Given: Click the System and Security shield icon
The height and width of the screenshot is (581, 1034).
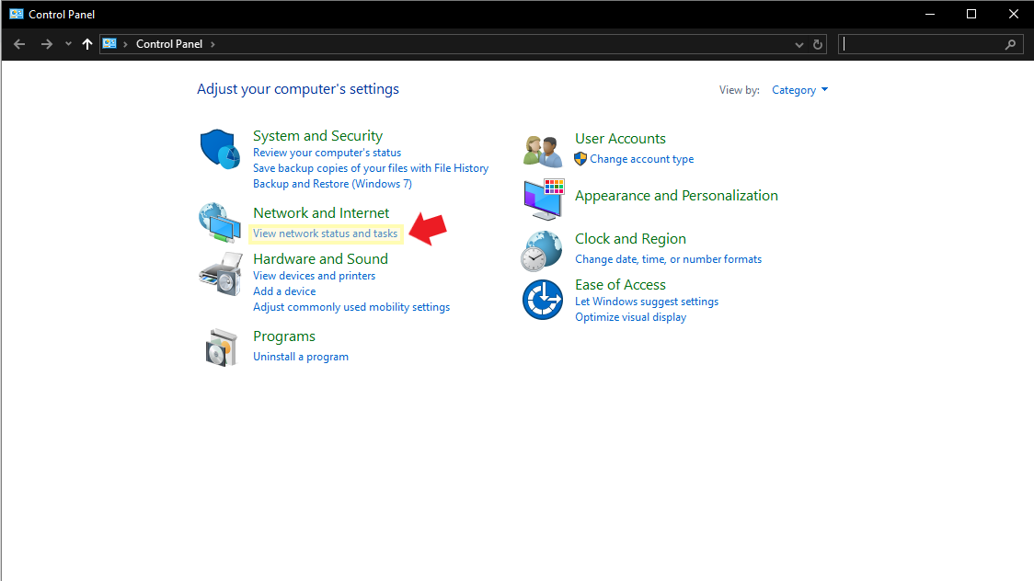Looking at the screenshot, I should point(219,149).
